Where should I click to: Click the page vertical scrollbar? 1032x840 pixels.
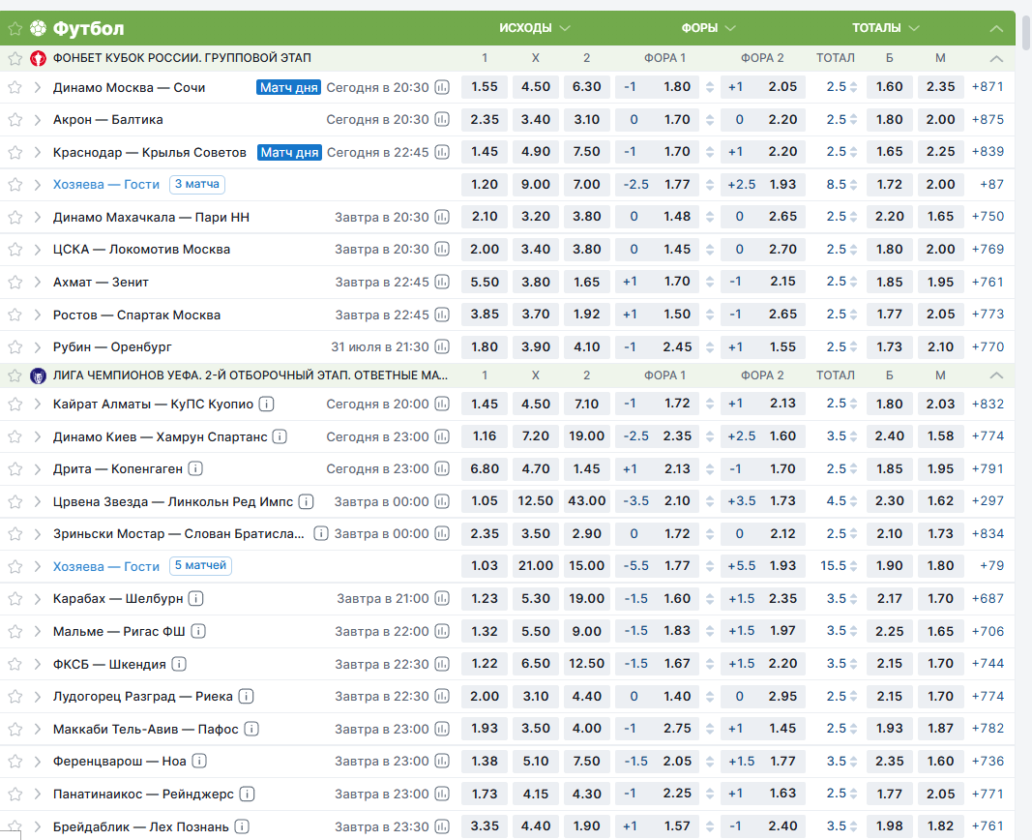(1027, 31)
